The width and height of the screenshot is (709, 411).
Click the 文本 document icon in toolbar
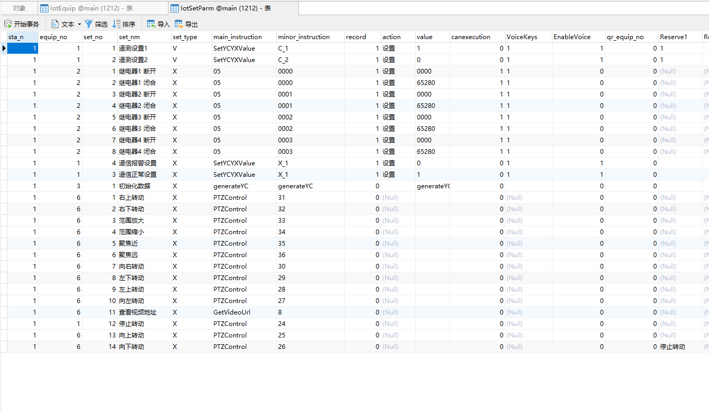coord(55,24)
